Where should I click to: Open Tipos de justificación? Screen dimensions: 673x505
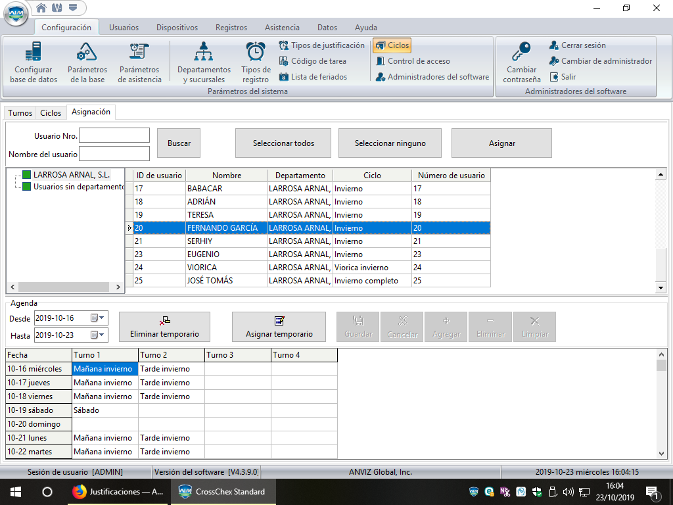pos(321,45)
